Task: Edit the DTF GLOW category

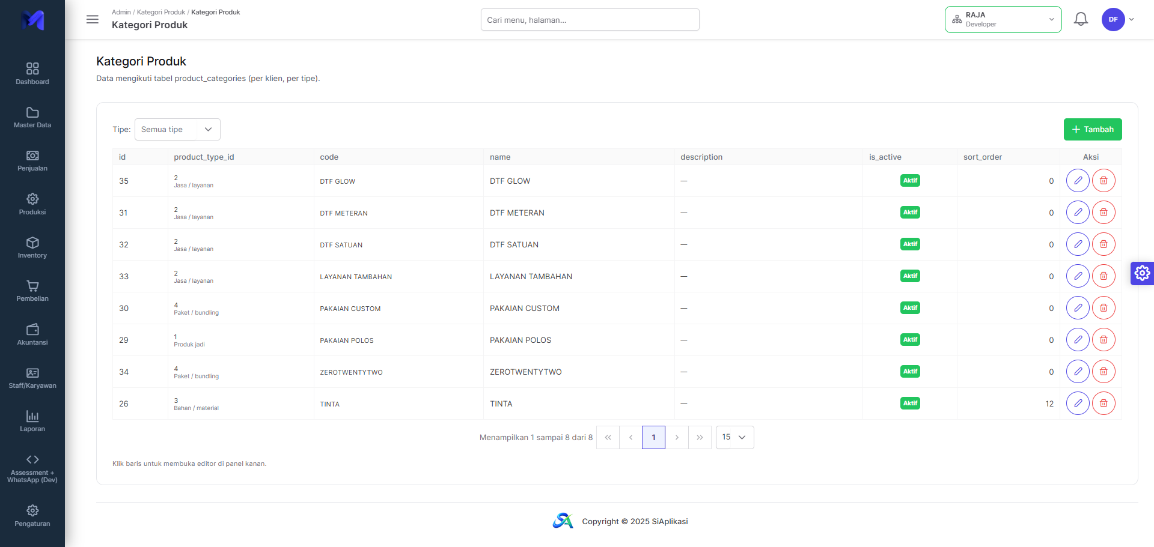Action: (1078, 181)
